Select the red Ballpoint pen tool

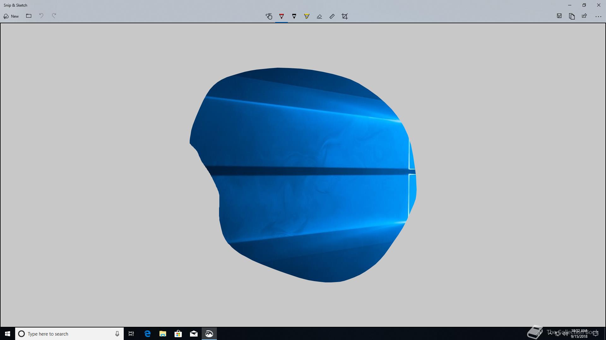point(282,16)
